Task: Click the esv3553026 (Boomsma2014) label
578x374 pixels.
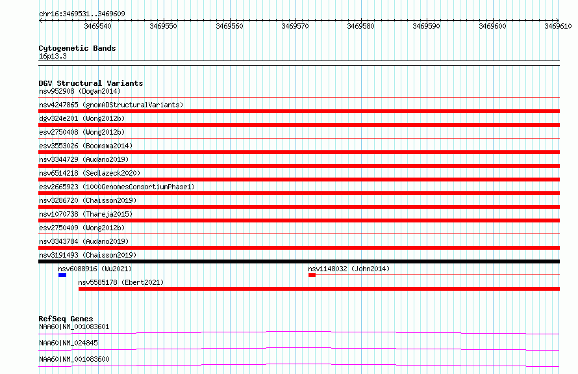Action: pos(86,146)
